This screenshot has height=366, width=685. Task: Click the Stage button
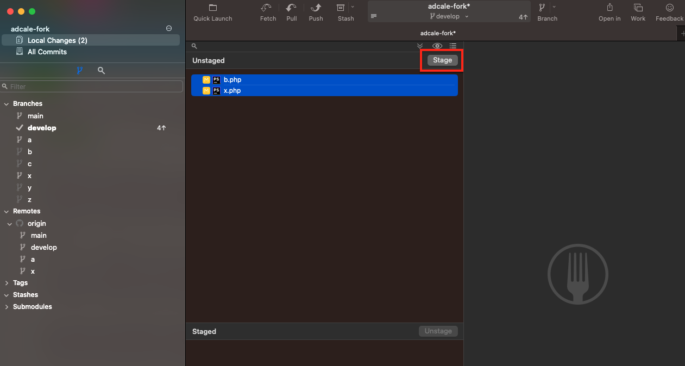[x=442, y=60]
